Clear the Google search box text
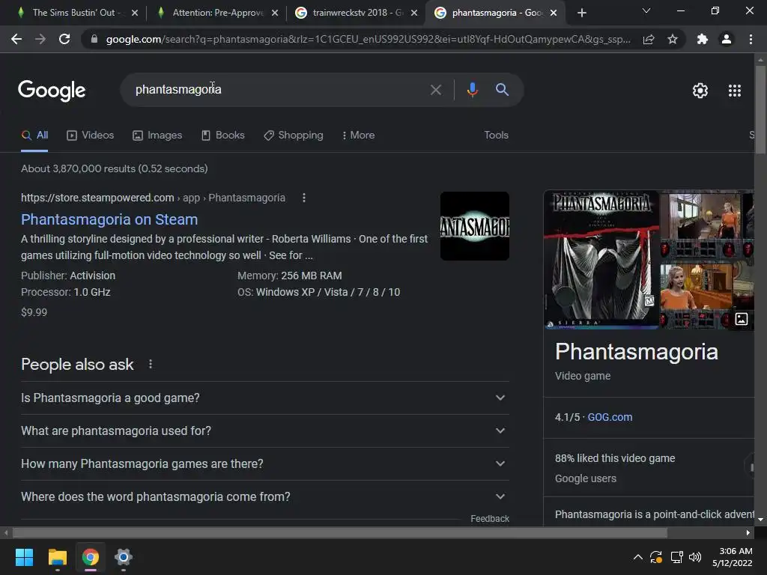767x575 pixels. click(435, 90)
